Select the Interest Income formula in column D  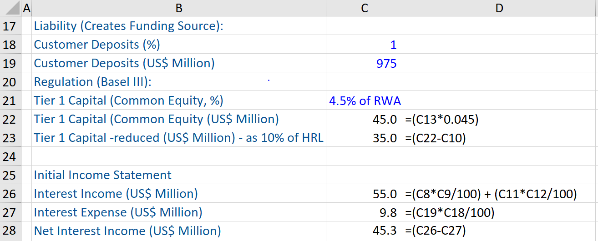coord(491,194)
